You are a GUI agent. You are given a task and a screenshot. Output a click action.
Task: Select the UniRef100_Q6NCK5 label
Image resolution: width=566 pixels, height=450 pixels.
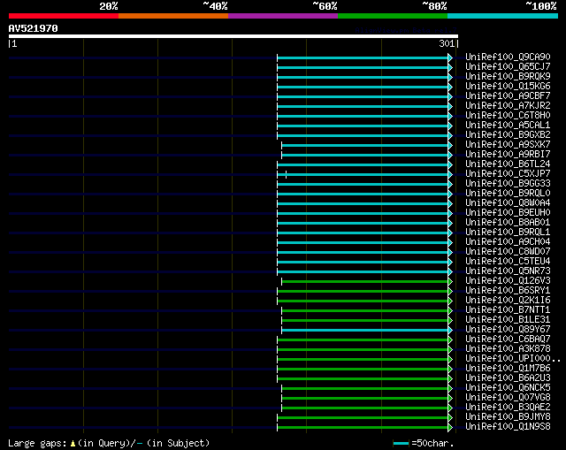pyautogui.click(x=508, y=388)
